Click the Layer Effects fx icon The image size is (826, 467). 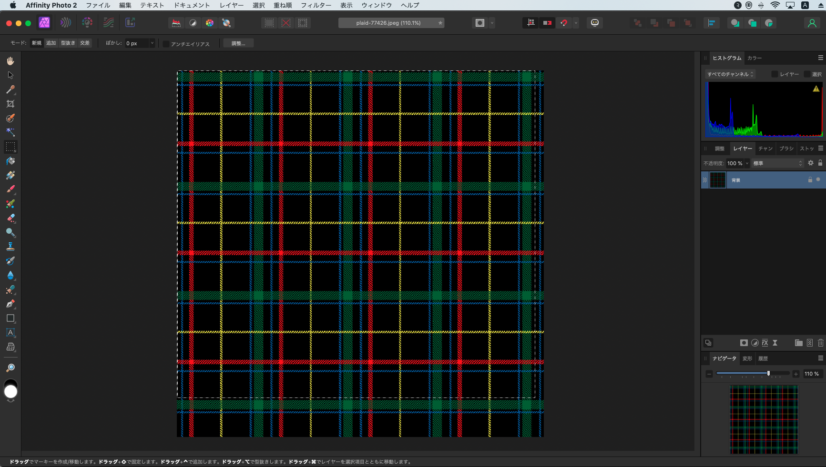tap(765, 343)
